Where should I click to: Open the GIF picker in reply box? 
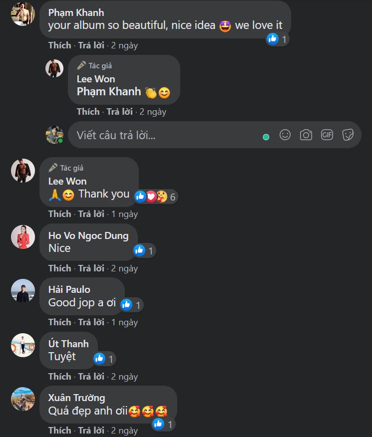pos(327,135)
